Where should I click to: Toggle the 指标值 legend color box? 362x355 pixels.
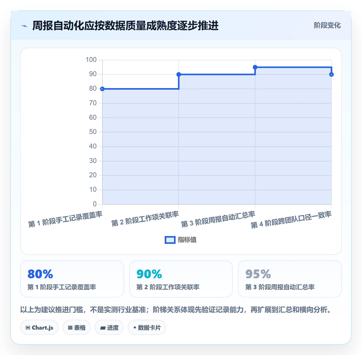[x=170, y=240]
